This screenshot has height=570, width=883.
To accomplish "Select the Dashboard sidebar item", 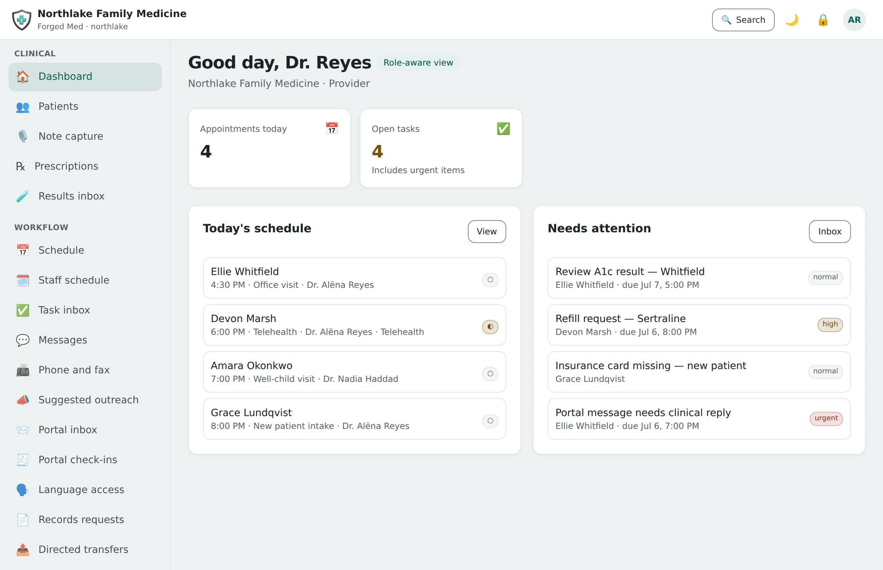I will pos(85,77).
